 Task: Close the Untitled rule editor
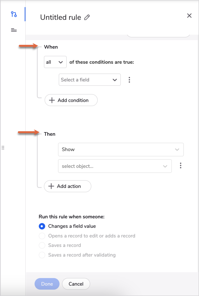point(189,16)
